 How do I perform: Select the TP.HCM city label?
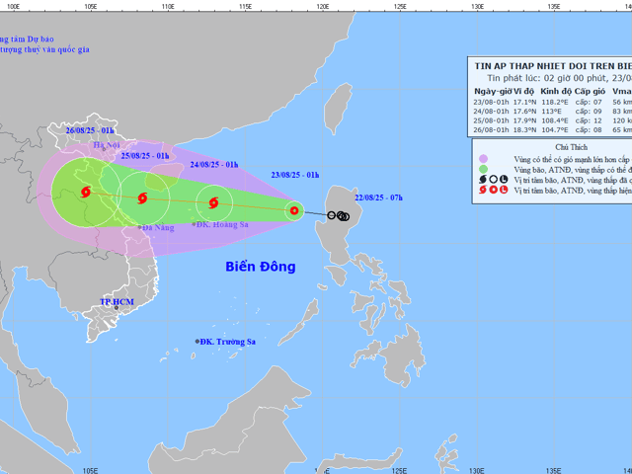point(118,301)
